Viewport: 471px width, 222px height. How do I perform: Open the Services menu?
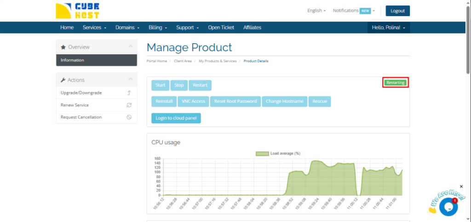(94, 28)
